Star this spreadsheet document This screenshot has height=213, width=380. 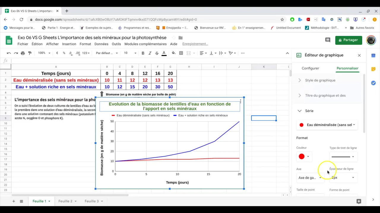tap(174, 38)
